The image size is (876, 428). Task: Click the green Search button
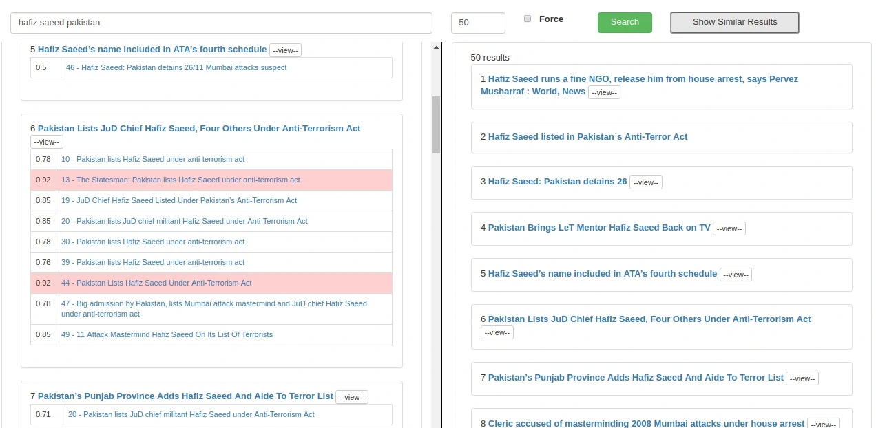(624, 22)
